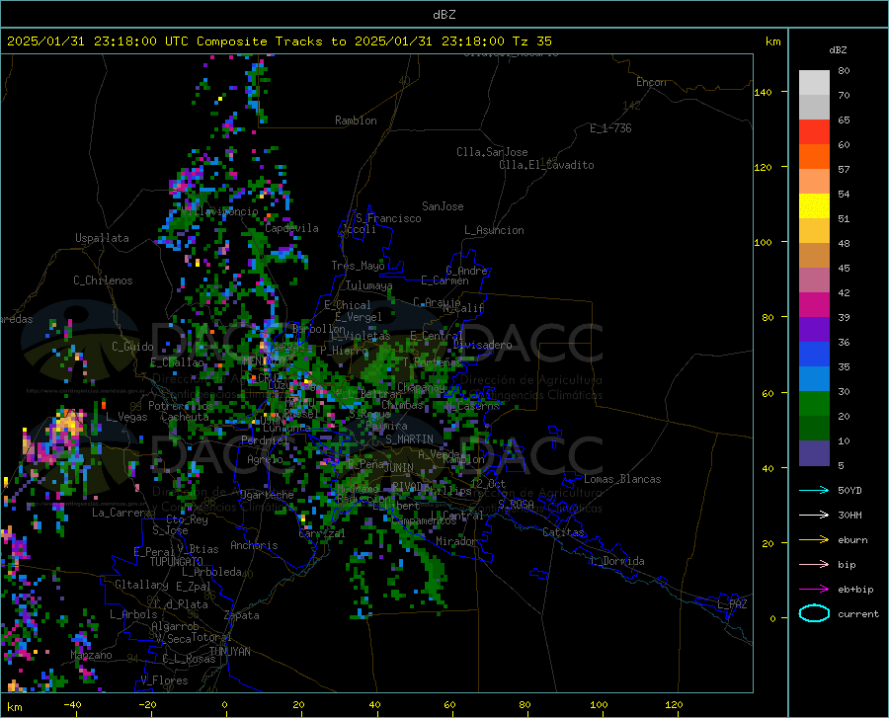This screenshot has width=889, height=718.
Task: Click the Manzano map label
Action: (x=91, y=655)
